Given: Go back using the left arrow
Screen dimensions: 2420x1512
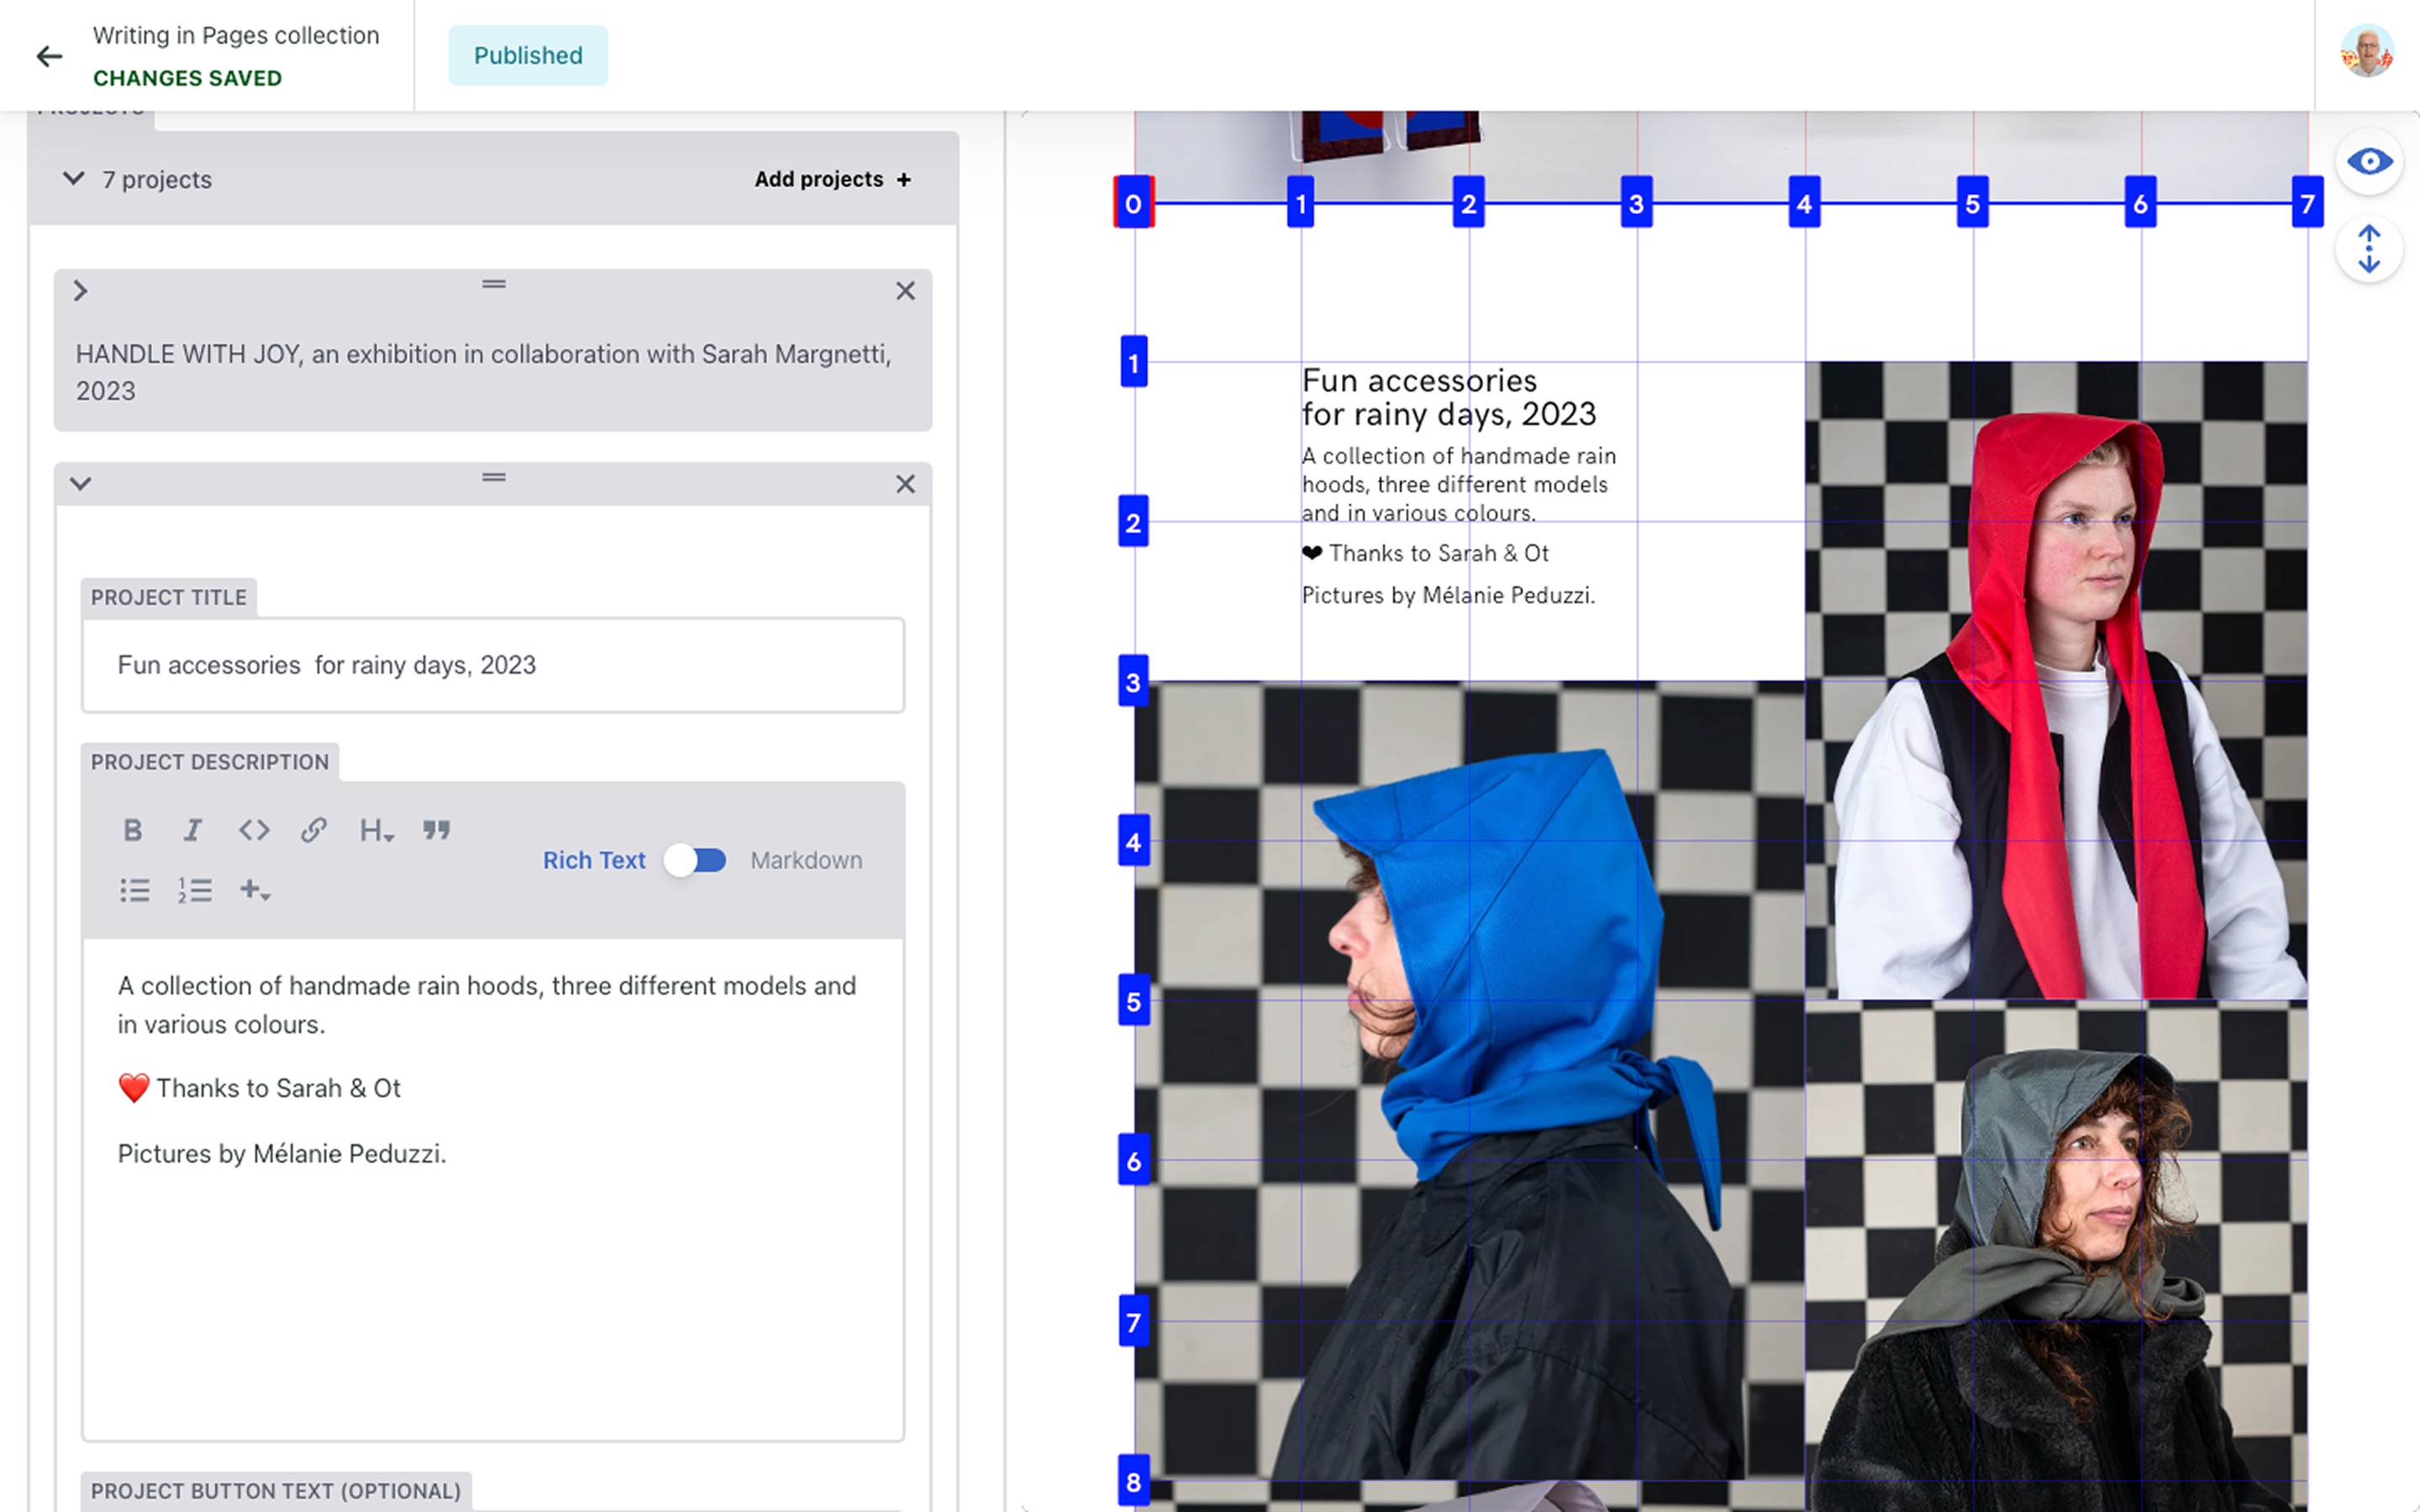Looking at the screenshot, I should pyautogui.click(x=49, y=56).
